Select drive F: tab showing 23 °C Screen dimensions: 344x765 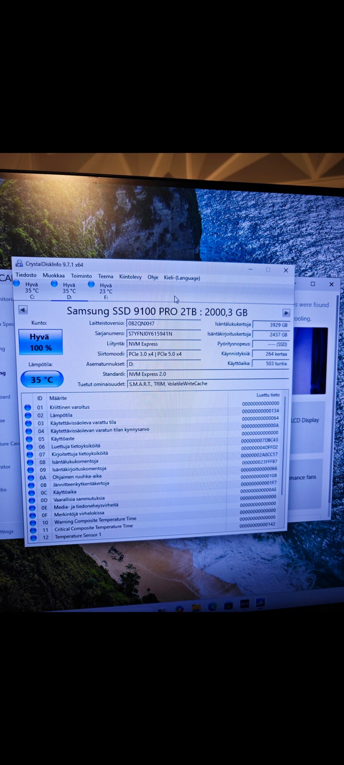106,291
